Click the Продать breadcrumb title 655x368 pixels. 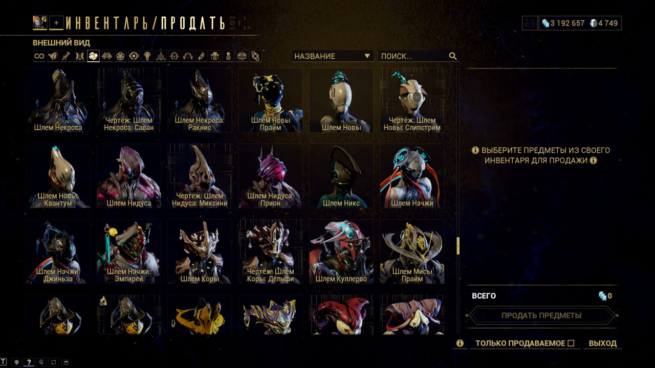pyautogui.click(x=192, y=23)
